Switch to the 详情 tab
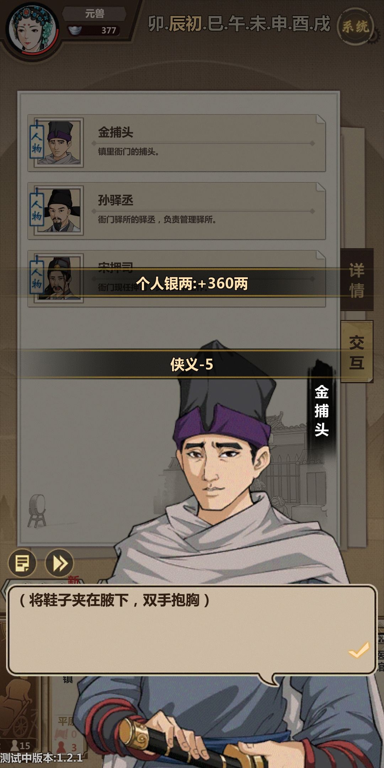Image resolution: width=384 pixels, height=768 pixels. 357,280
